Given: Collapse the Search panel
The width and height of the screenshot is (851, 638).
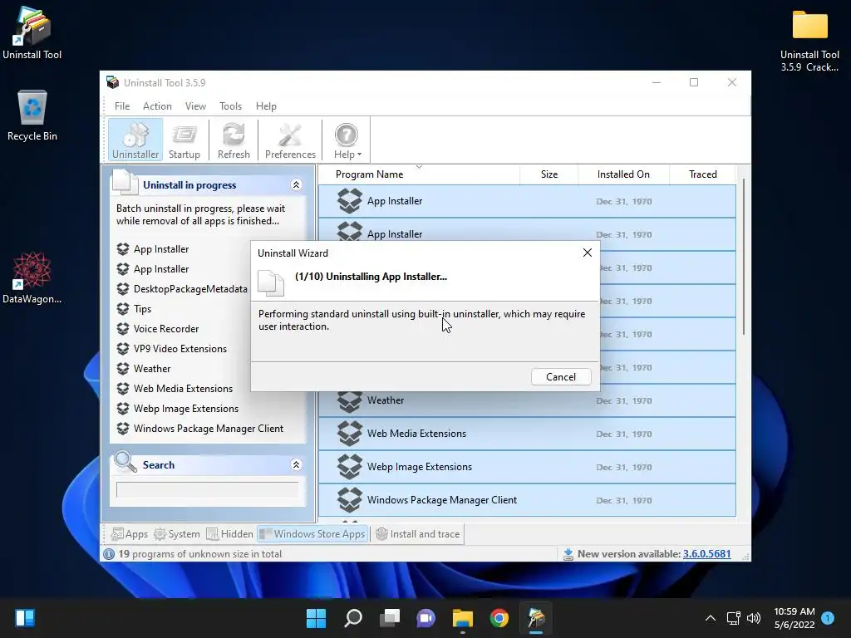Looking at the screenshot, I should point(297,465).
